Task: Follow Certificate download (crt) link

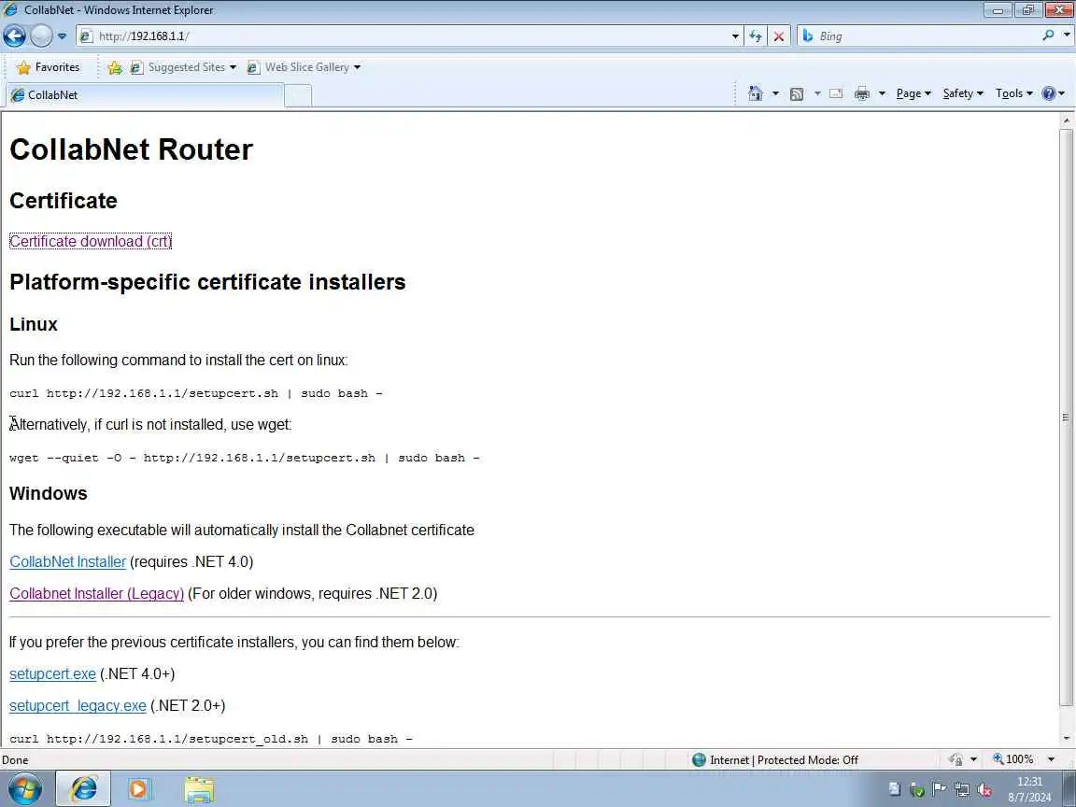Action: pos(91,242)
